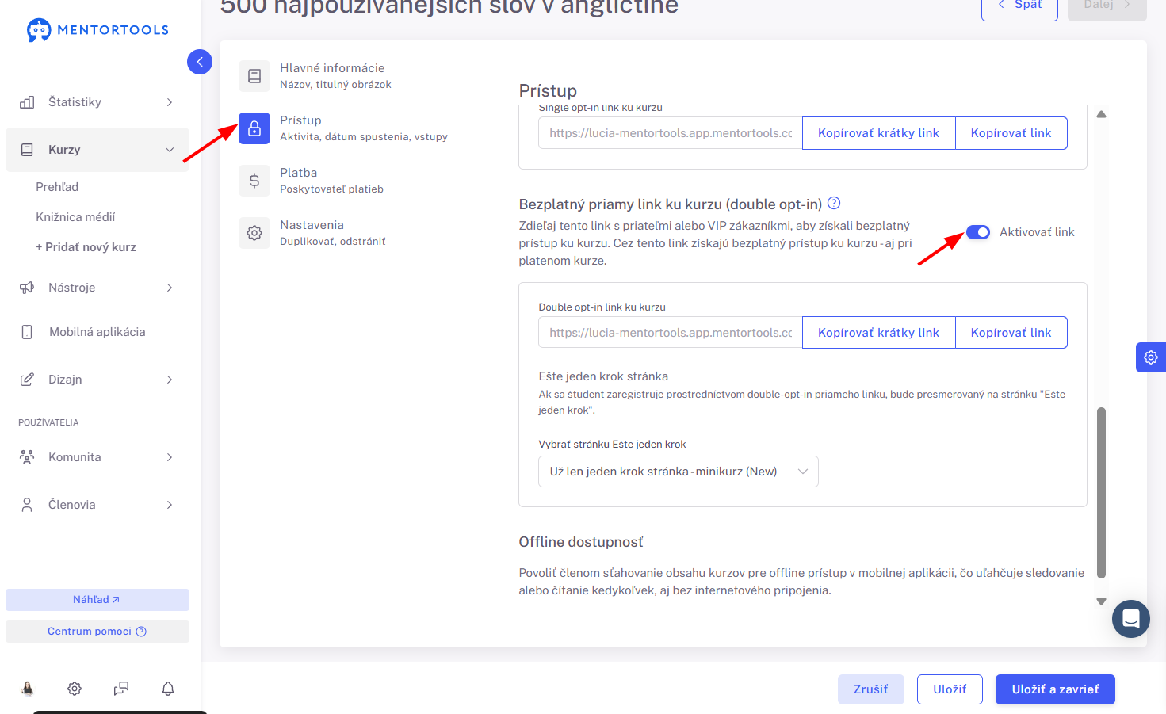The width and height of the screenshot is (1166, 714).
Task: Click the Double opt-in link URL field
Action: (x=671, y=333)
